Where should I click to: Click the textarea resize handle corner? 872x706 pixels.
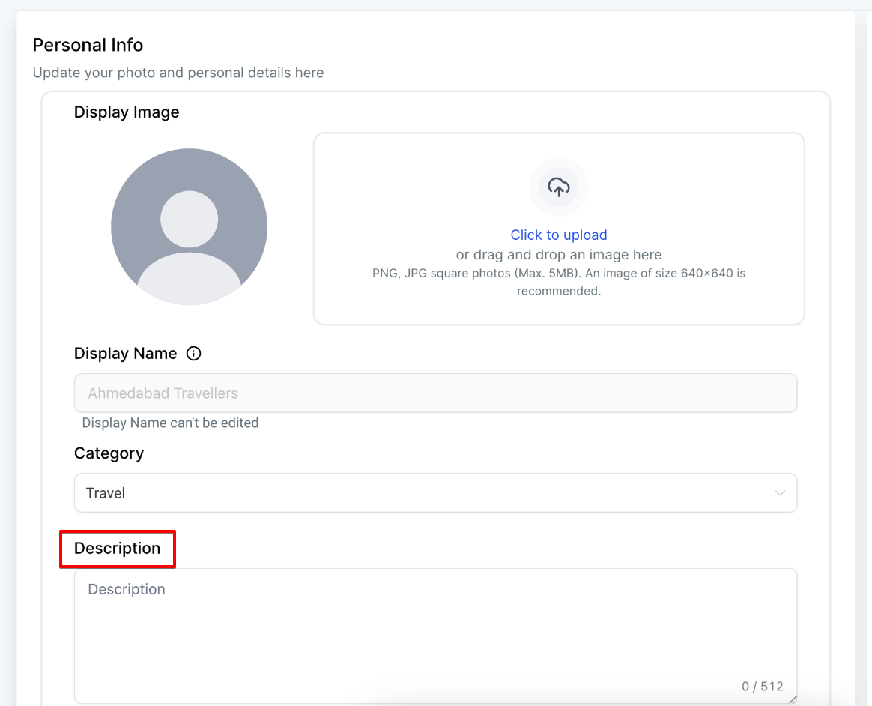pyautogui.click(x=791, y=699)
